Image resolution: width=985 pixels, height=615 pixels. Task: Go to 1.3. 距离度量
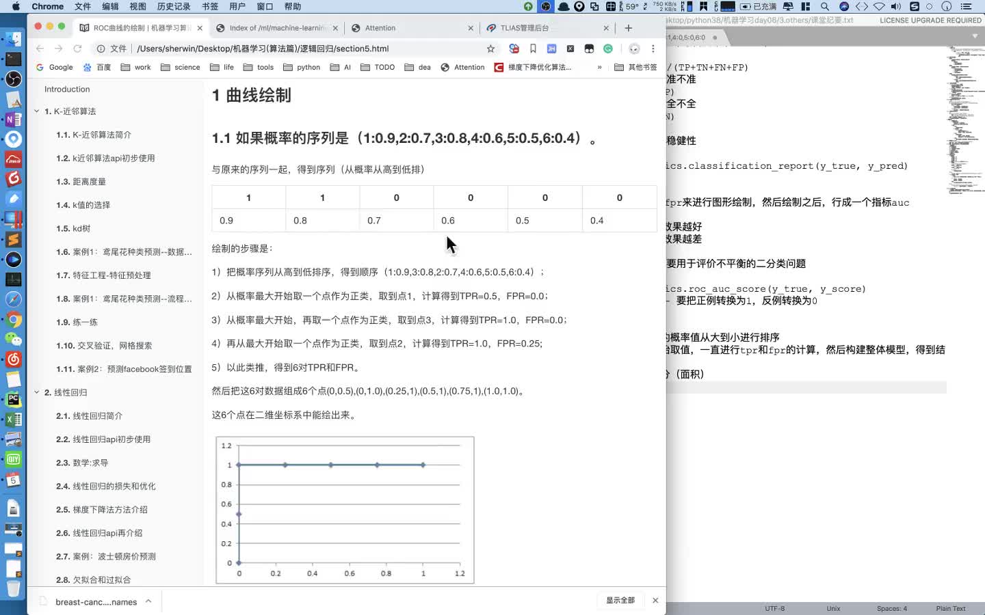(x=81, y=182)
